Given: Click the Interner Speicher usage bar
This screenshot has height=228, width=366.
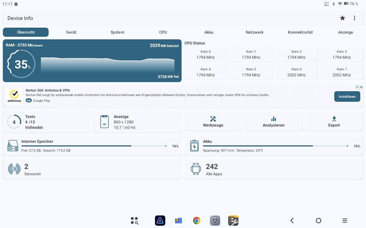Looking at the screenshot, I should point(94,146).
